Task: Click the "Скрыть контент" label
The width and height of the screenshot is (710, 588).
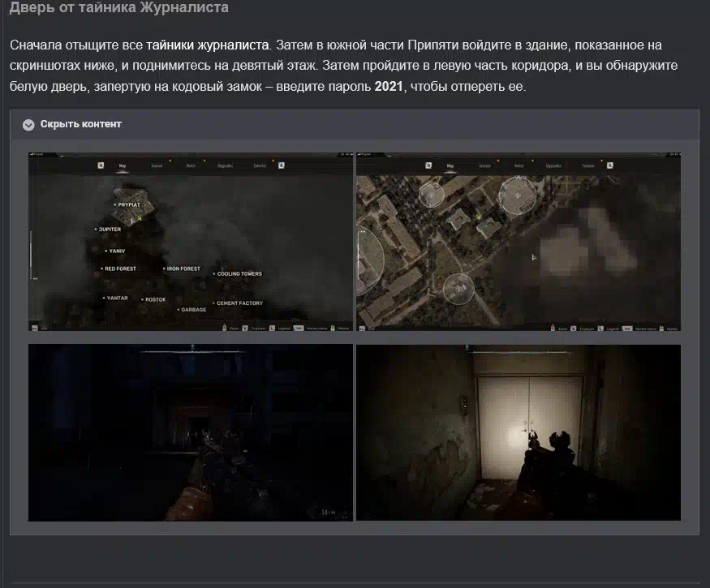Action: coord(80,124)
